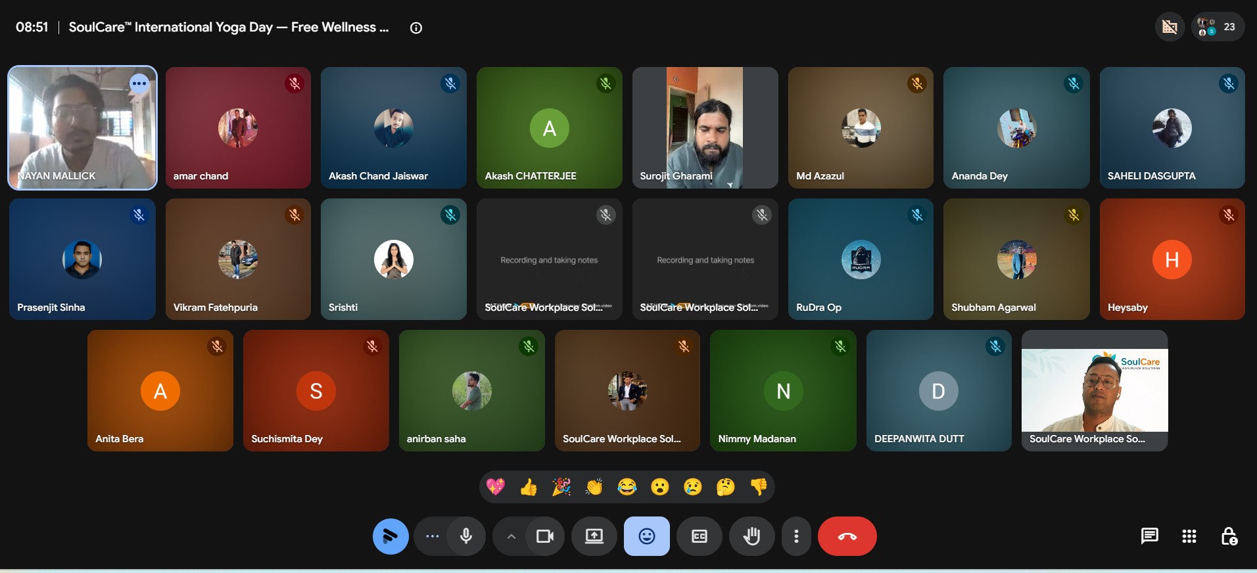Click the present screen button
Screen dimensions: 1257x573
[594, 536]
